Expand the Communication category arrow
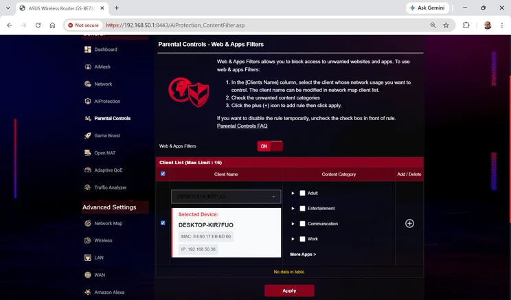Image resolution: width=511 pixels, height=300 pixels. [293, 224]
